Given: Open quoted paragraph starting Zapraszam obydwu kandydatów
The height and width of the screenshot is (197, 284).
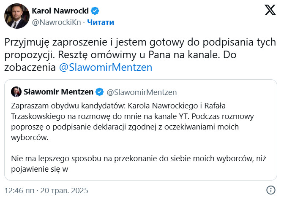Looking at the screenshot, I should (x=132, y=121).
